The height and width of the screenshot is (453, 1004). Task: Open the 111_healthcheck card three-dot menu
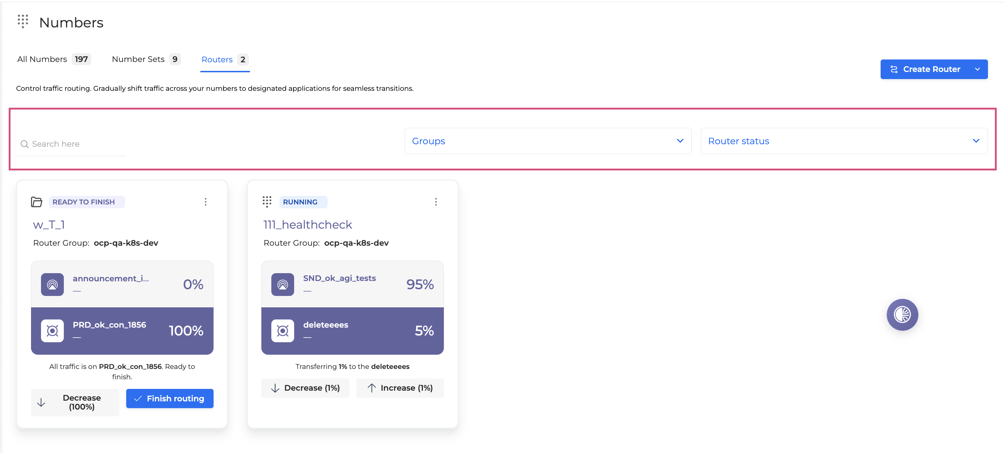coord(436,202)
